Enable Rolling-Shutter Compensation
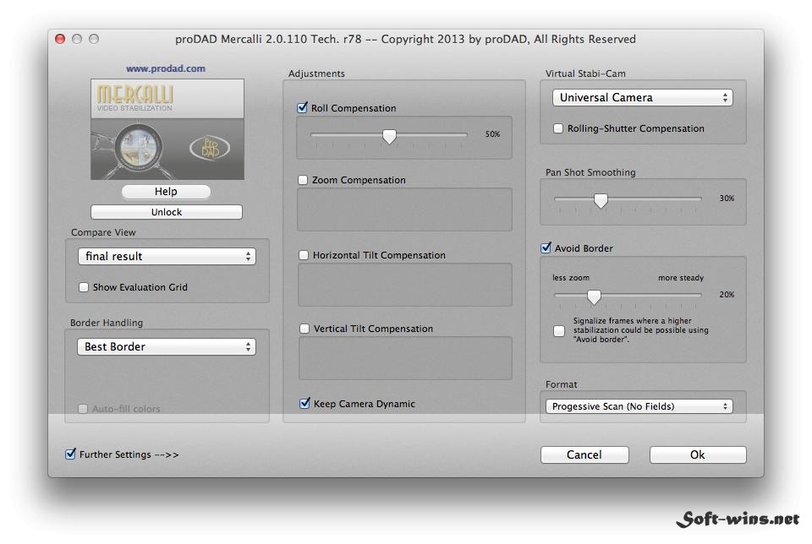This screenshot has height=544, width=812. tap(558, 128)
